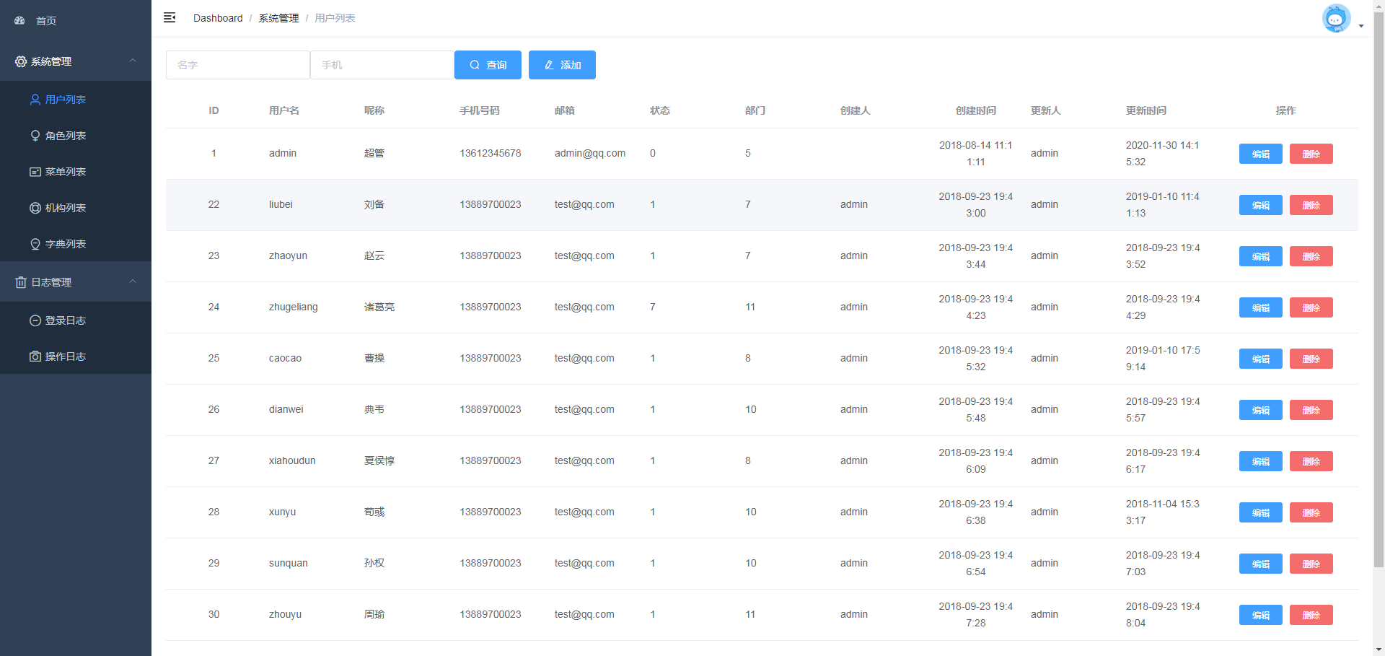Screen dimensions: 1385x656
Task: Edit the admin user row
Action: (x=1261, y=154)
